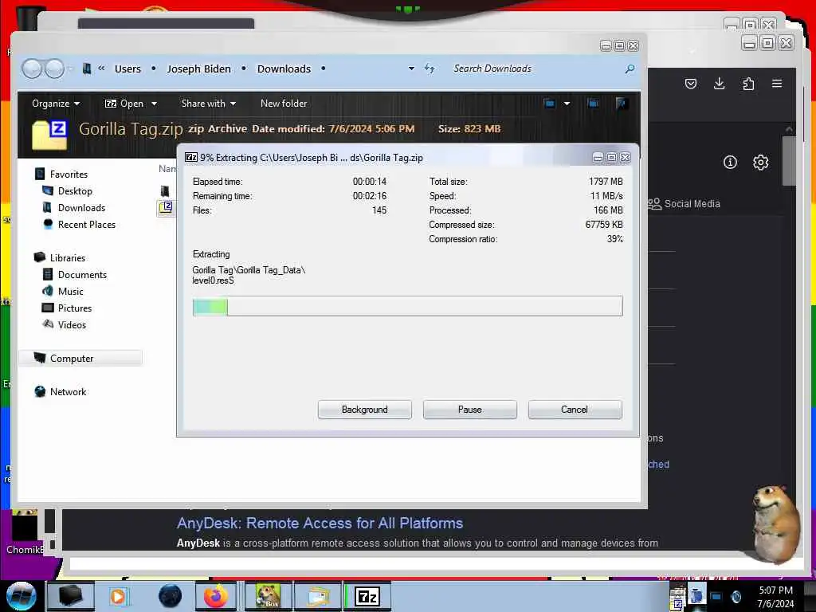The image size is (816, 612).
Task: Open the Share with dropdown
Action: (208, 104)
